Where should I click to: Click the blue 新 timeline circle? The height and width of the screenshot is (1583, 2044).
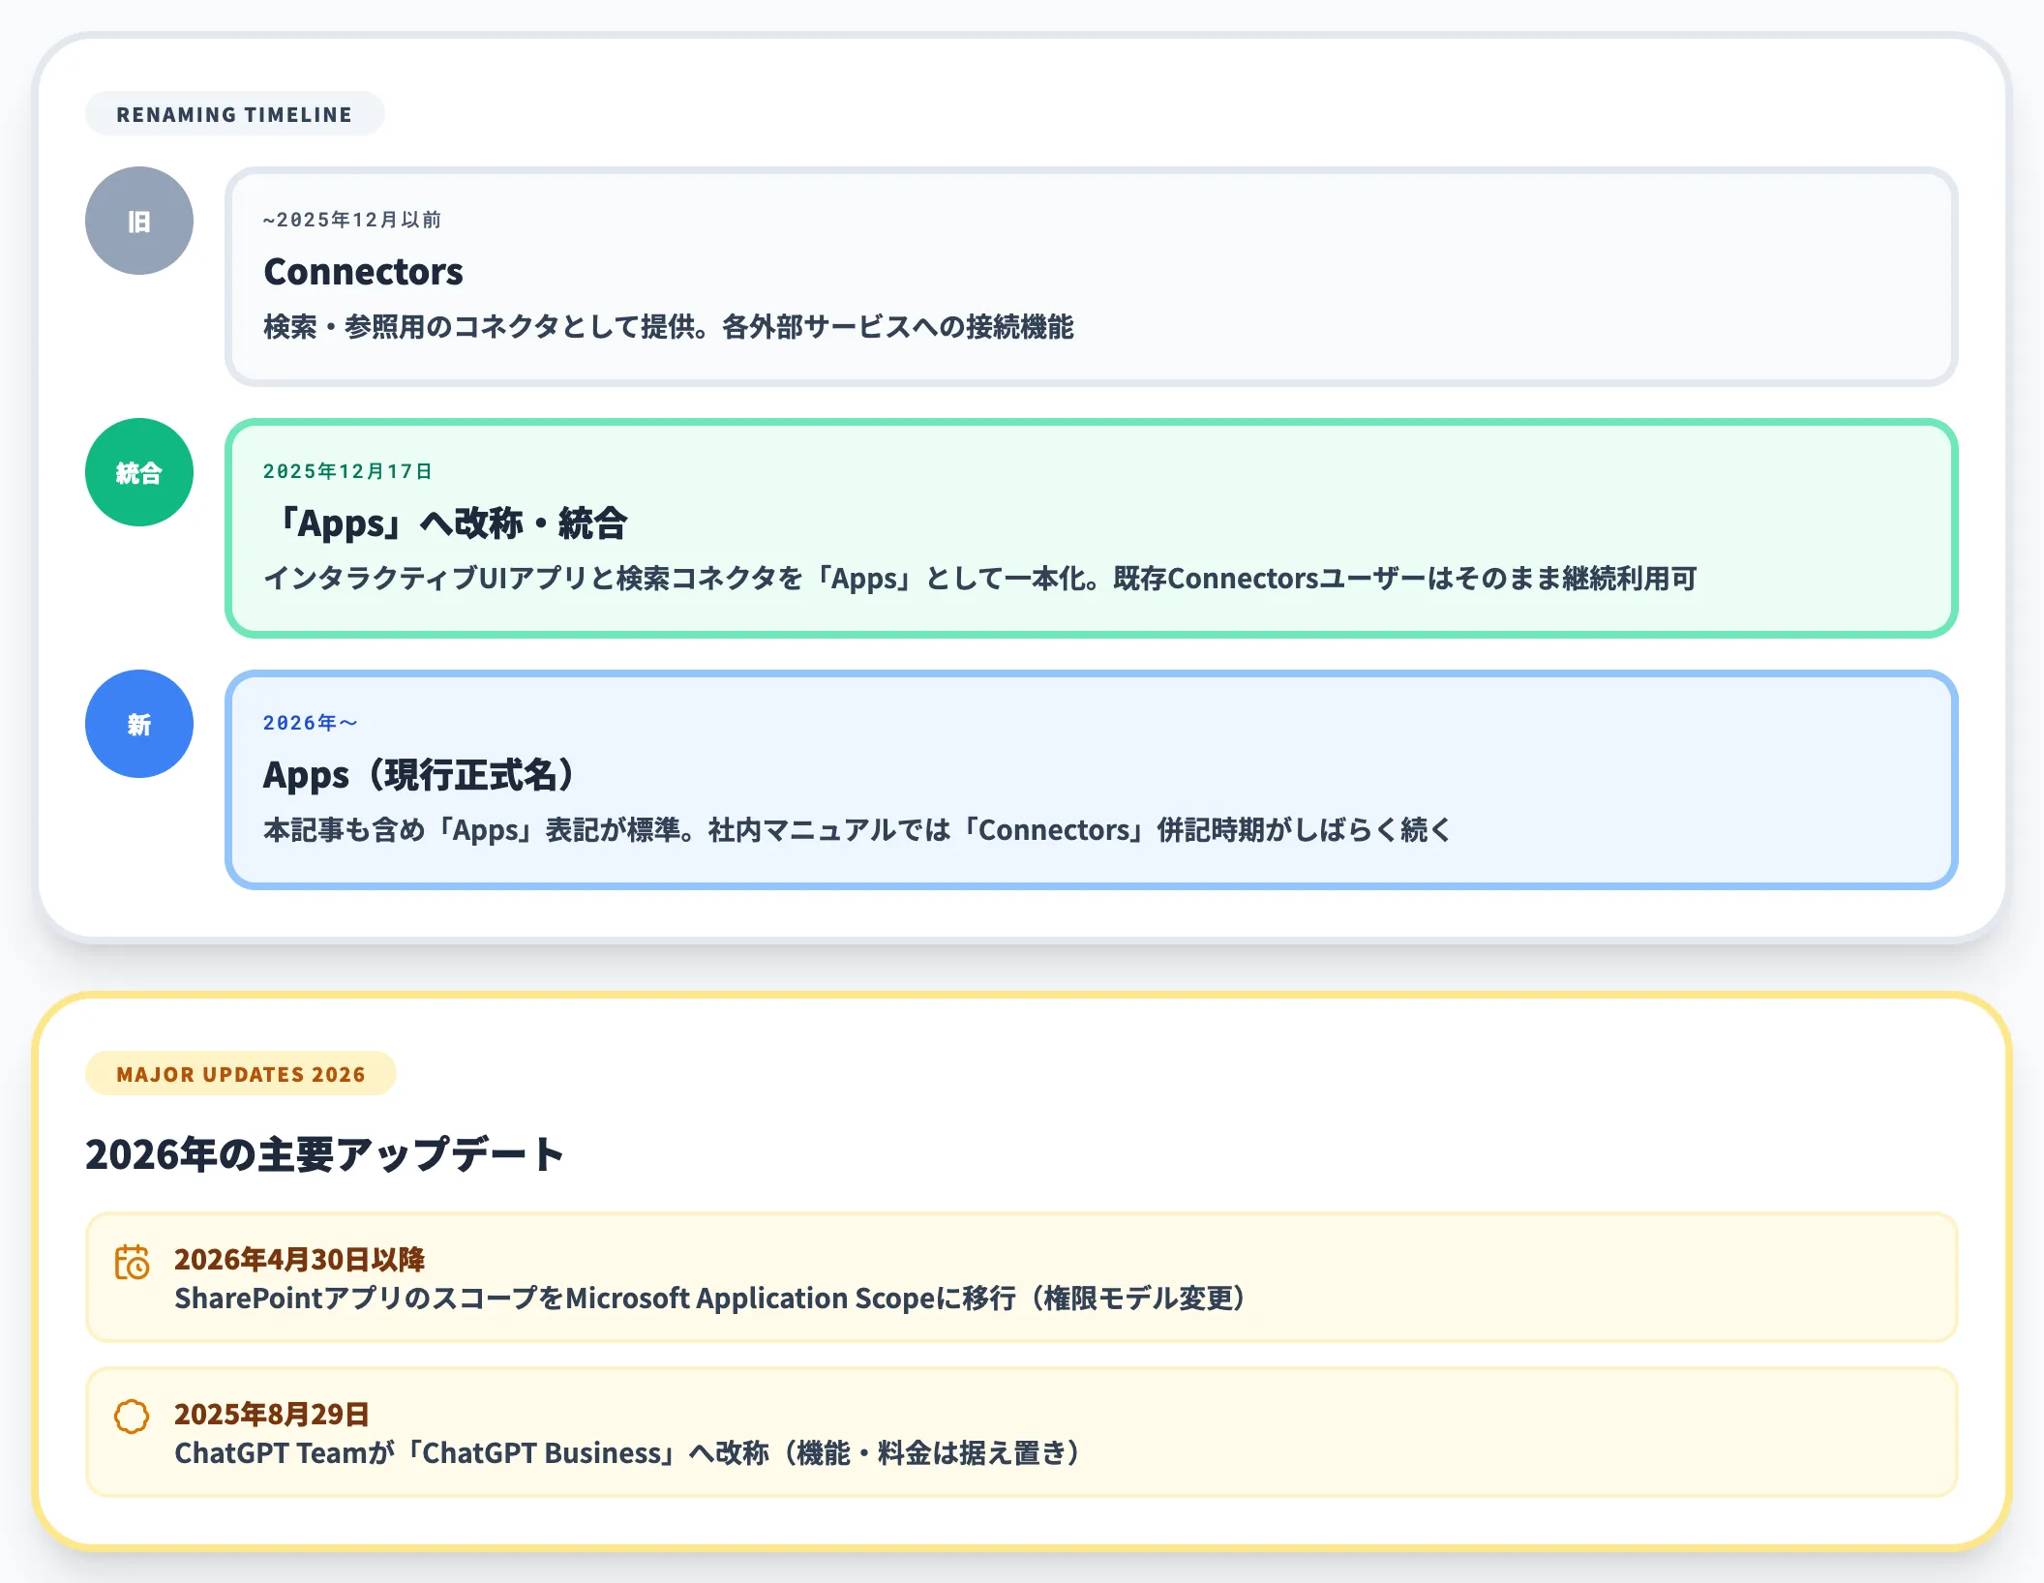point(139,724)
